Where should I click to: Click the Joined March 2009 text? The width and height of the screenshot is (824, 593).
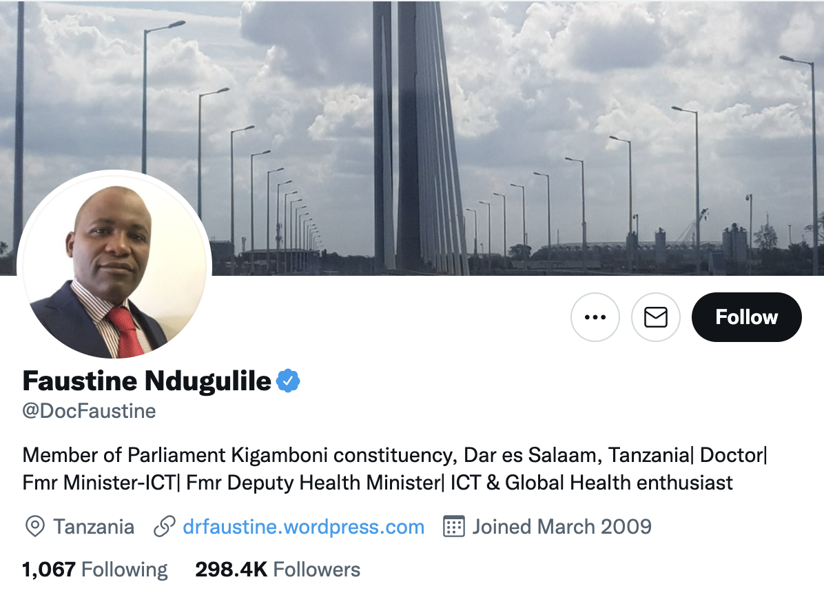tap(562, 527)
